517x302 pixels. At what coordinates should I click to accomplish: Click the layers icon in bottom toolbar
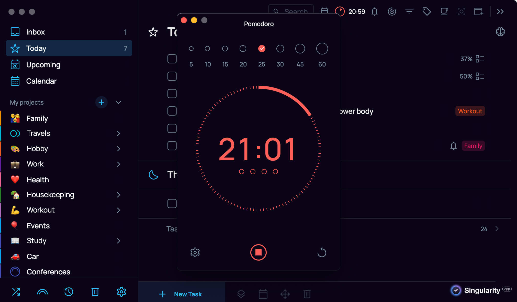tap(241, 294)
